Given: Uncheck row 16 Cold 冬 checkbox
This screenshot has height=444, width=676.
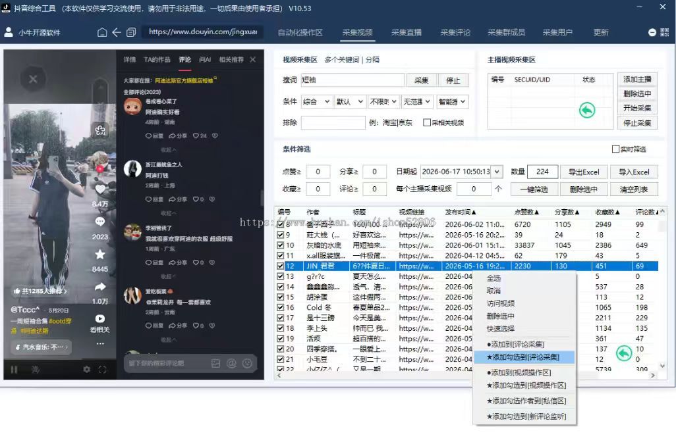Looking at the screenshot, I should [x=280, y=307].
